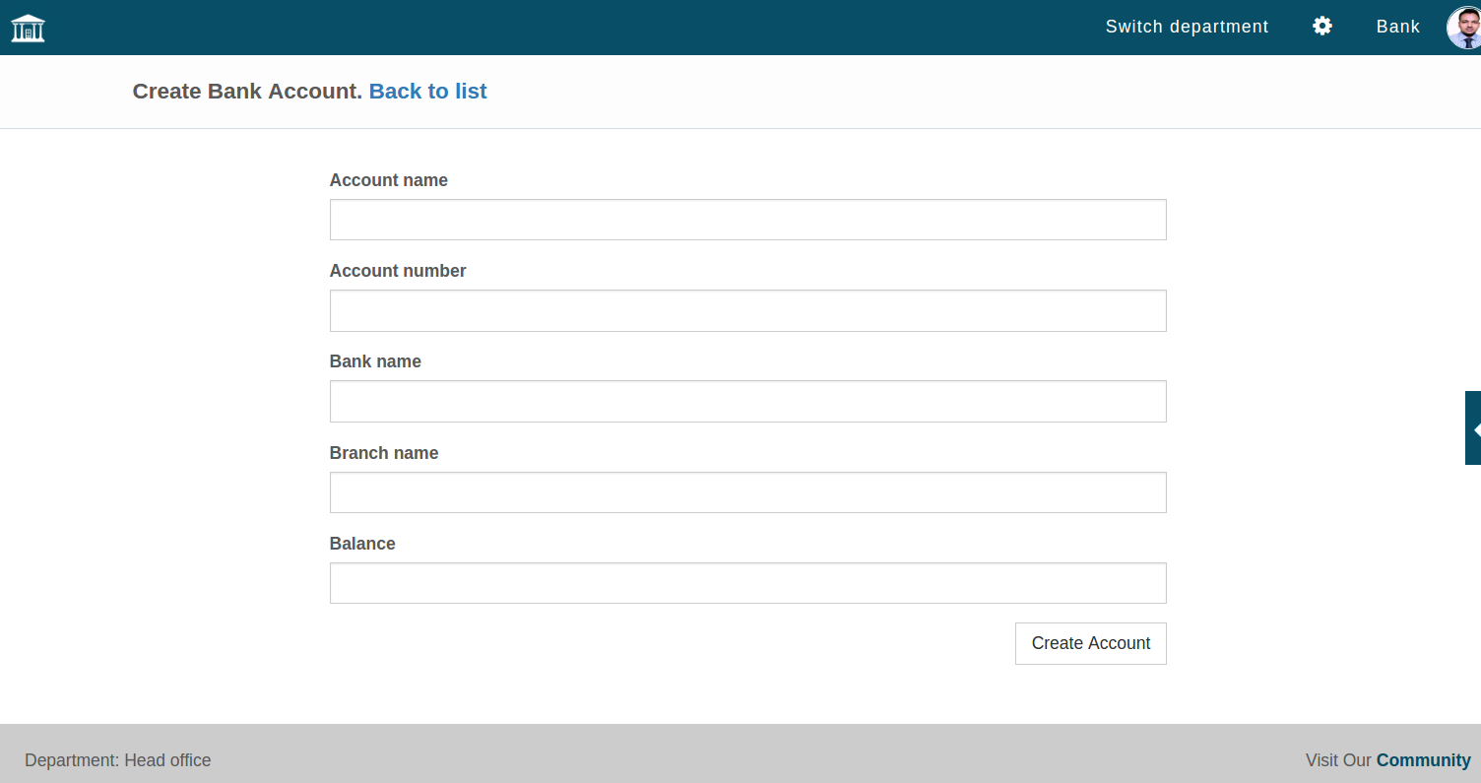The height and width of the screenshot is (783, 1481).
Task: Click the profile avatar photo
Action: (1462, 27)
